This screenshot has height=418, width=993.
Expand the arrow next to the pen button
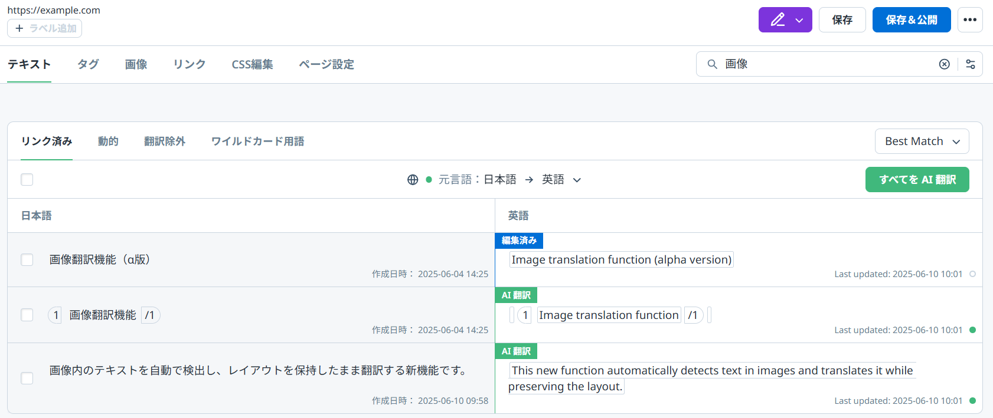[x=799, y=20]
